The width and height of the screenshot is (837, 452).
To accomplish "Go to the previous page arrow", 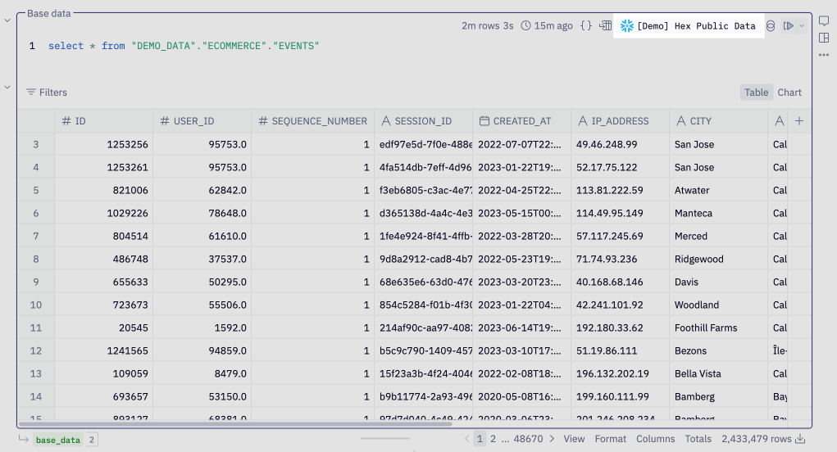I will tap(466, 439).
